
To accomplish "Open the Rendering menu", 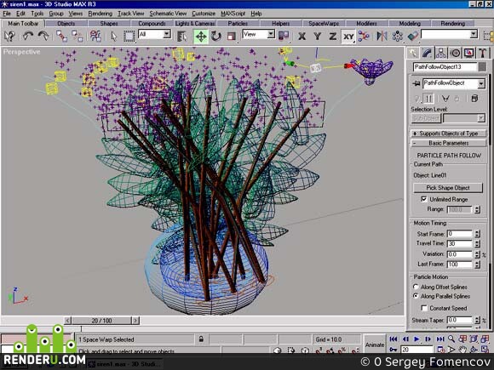I will point(101,14).
